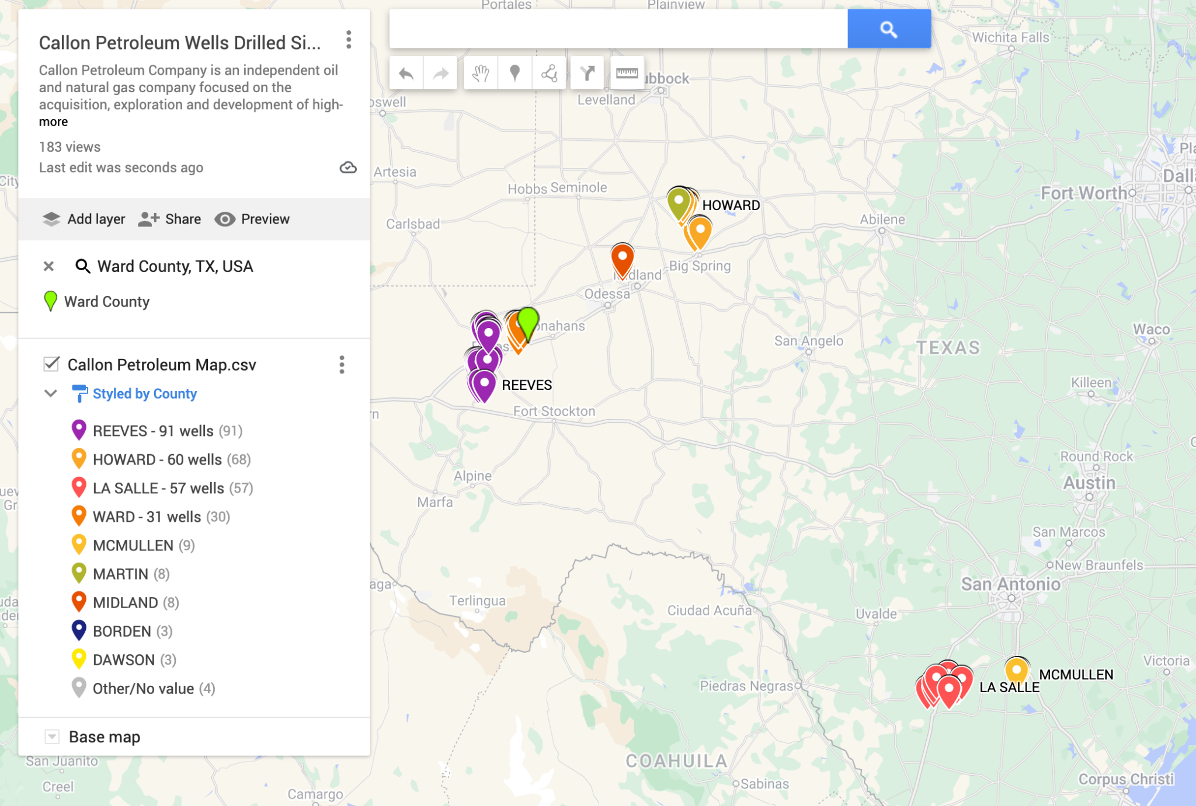Click the Redo arrow in toolbar
Screen dimensions: 1196x806
(x=440, y=74)
